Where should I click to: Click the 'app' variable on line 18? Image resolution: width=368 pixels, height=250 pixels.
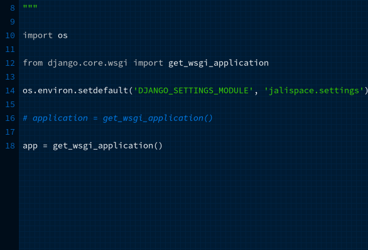[x=30, y=146]
